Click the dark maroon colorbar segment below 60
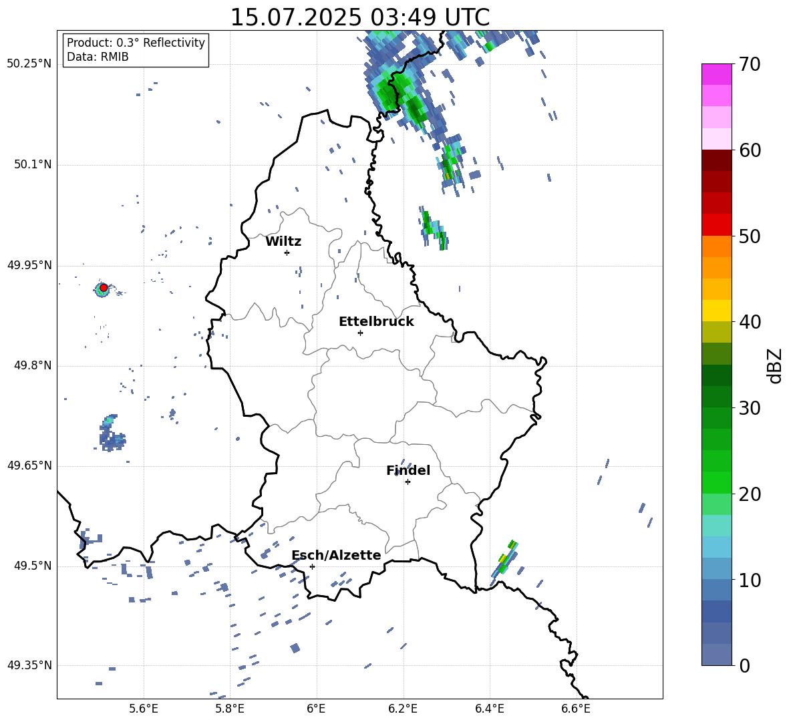This screenshot has width=791, height=722. (x=716, y=160)
